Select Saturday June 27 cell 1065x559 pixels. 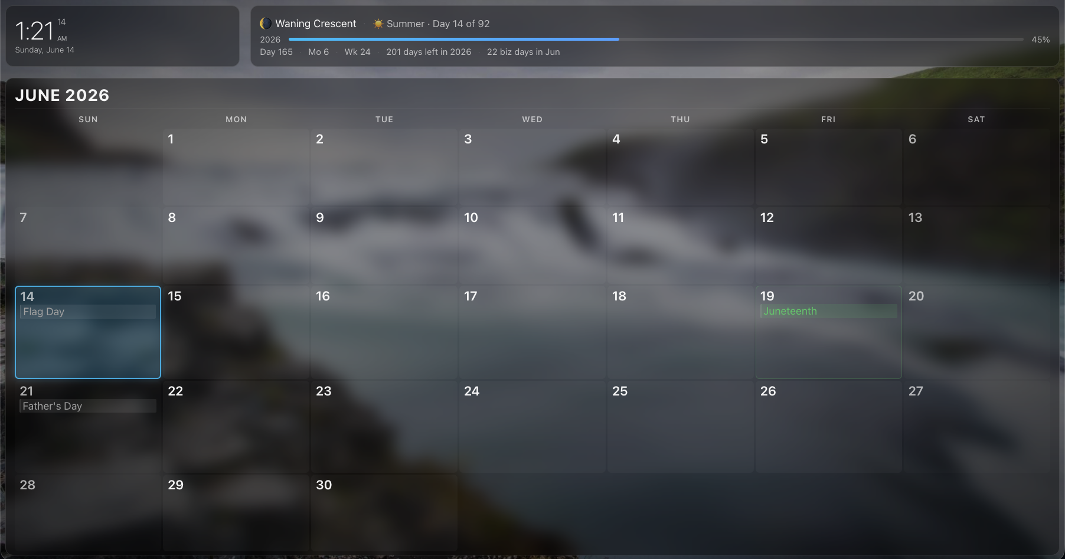977,426
